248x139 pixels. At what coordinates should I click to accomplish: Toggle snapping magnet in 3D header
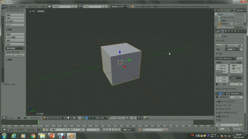(136, 118)
